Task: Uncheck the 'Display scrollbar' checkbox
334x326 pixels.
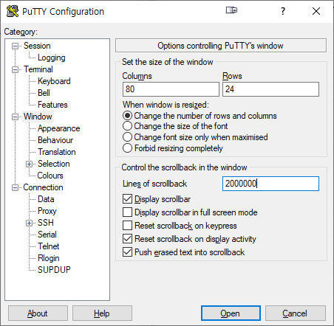Action: [x=127, y=199]
